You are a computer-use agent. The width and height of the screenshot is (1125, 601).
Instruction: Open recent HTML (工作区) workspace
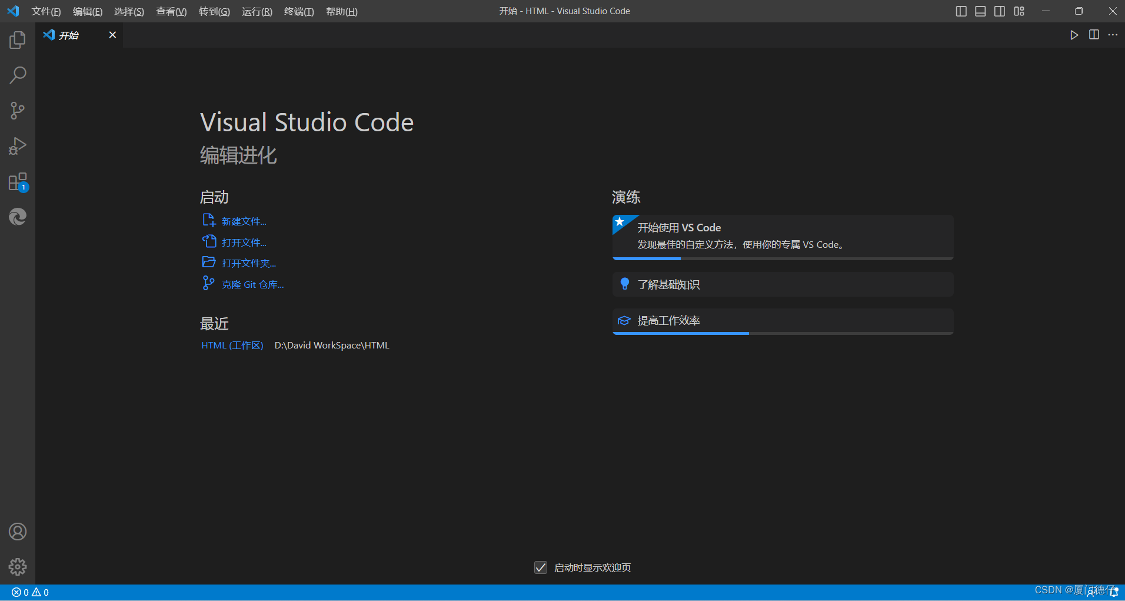[x=232, y=345]
